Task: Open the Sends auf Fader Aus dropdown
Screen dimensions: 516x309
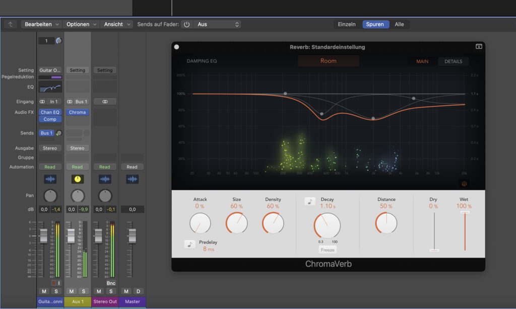Action: [x=217, y=24]
